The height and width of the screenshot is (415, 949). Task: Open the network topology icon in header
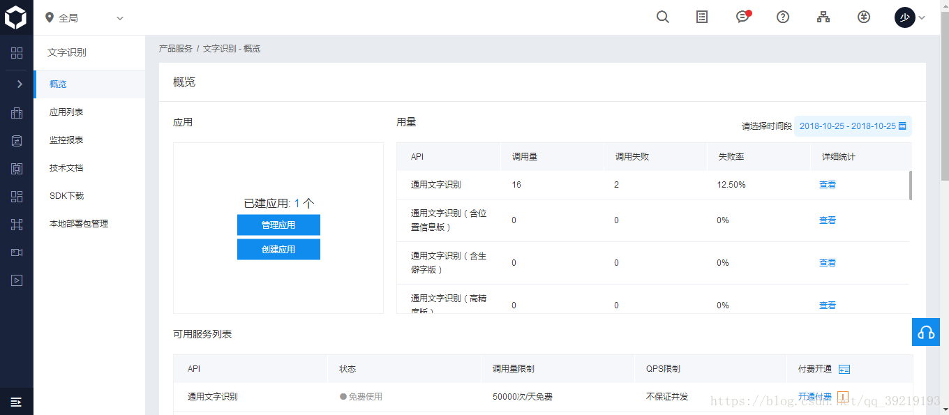(x=823, y=17)
